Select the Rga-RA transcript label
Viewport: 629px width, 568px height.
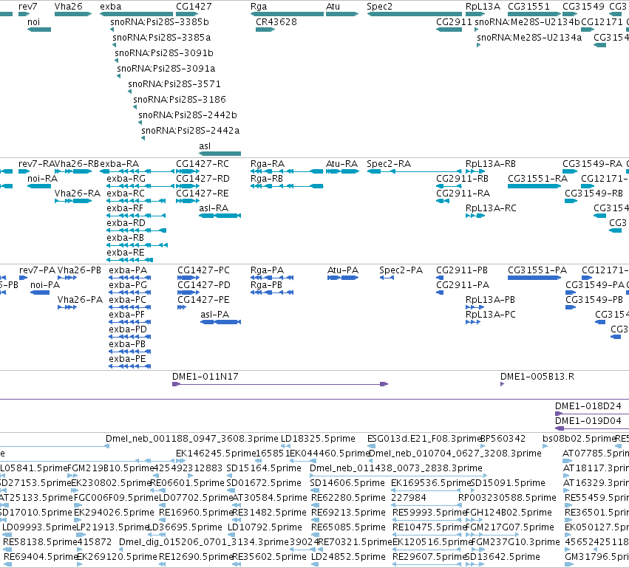(x=268, y=164)
